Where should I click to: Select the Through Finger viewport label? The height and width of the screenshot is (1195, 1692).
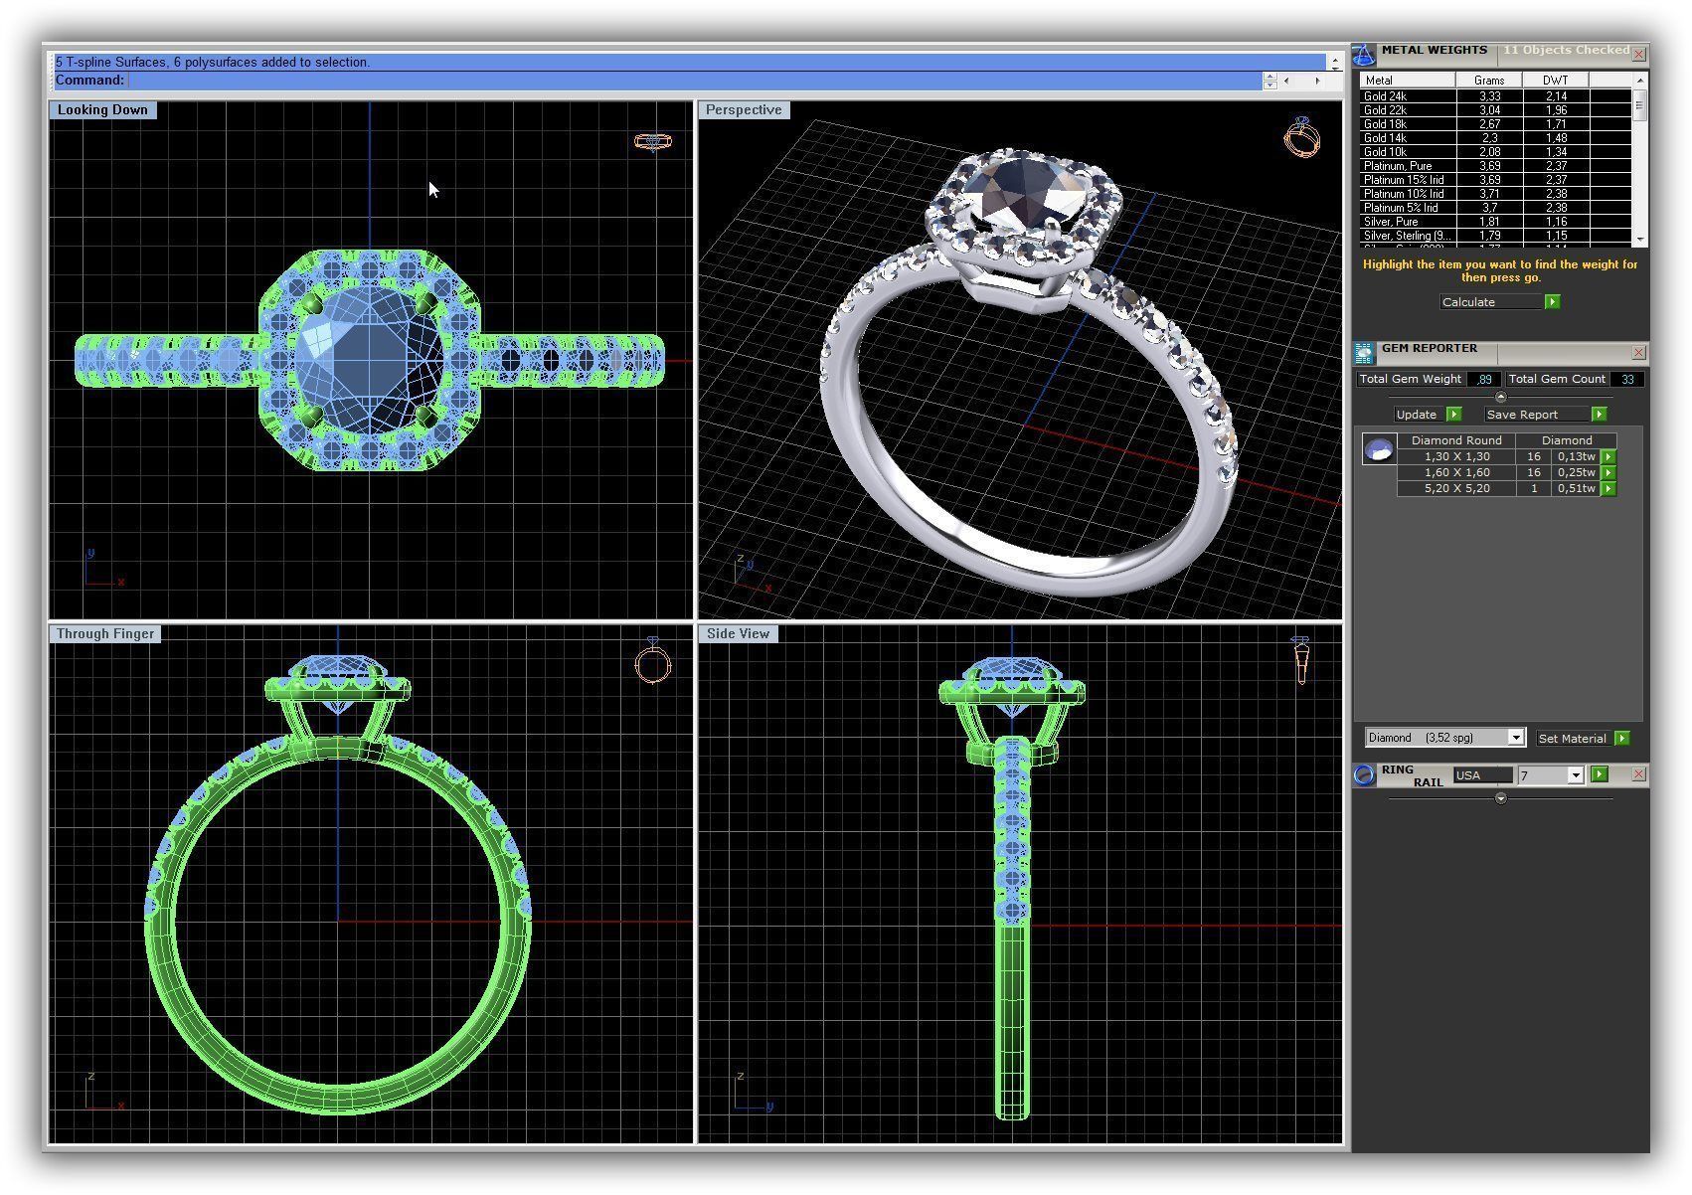click(x=105, y=634)
